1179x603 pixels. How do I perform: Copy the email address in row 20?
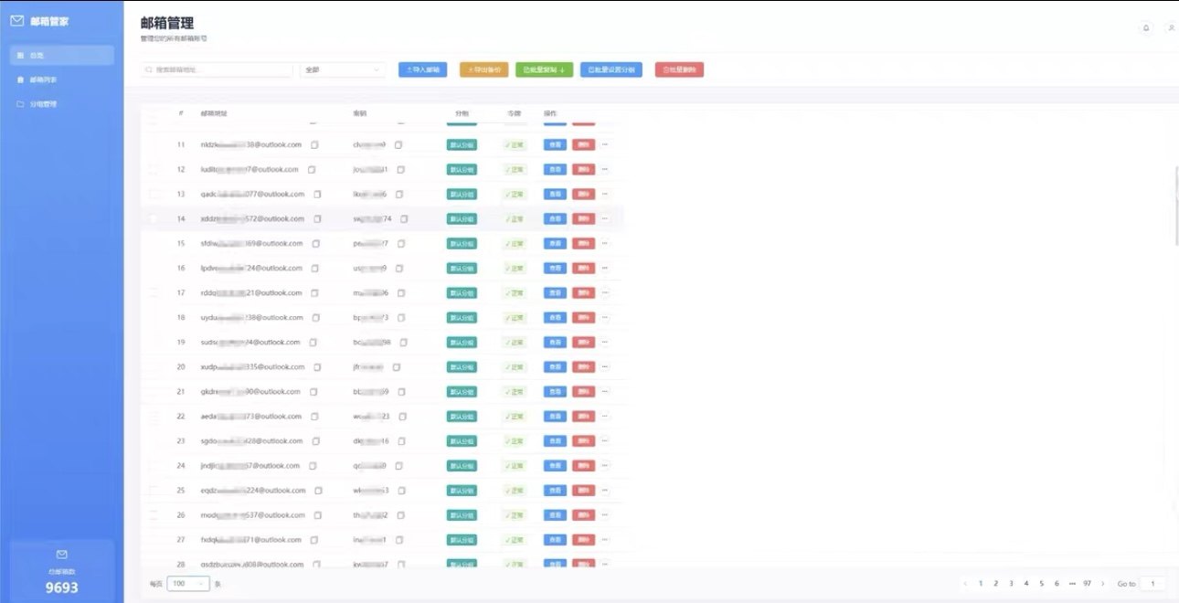click(x=318, y=367)
